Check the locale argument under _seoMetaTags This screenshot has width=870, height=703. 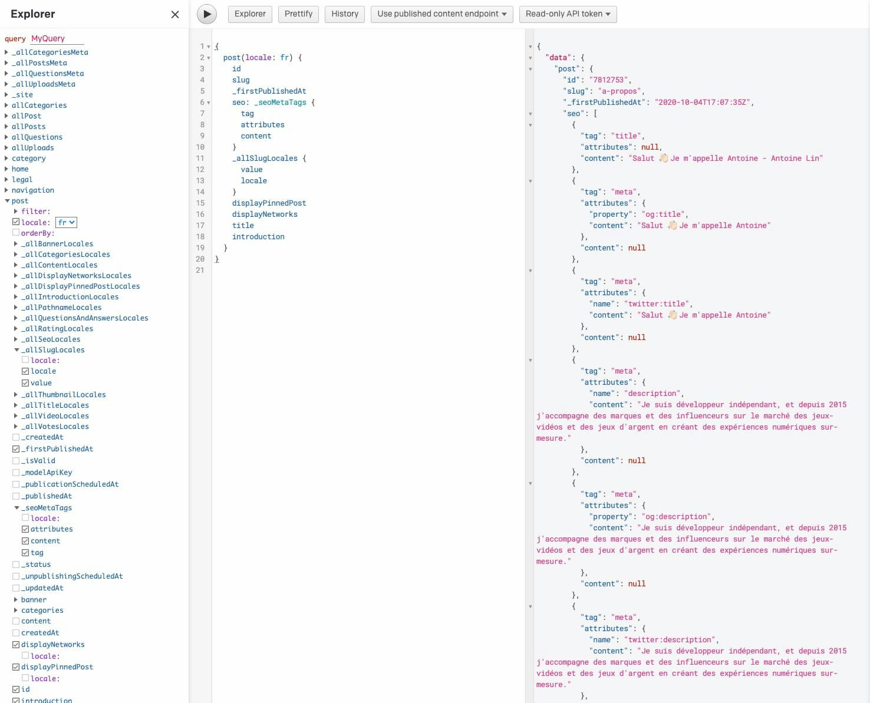coord(25,519)
